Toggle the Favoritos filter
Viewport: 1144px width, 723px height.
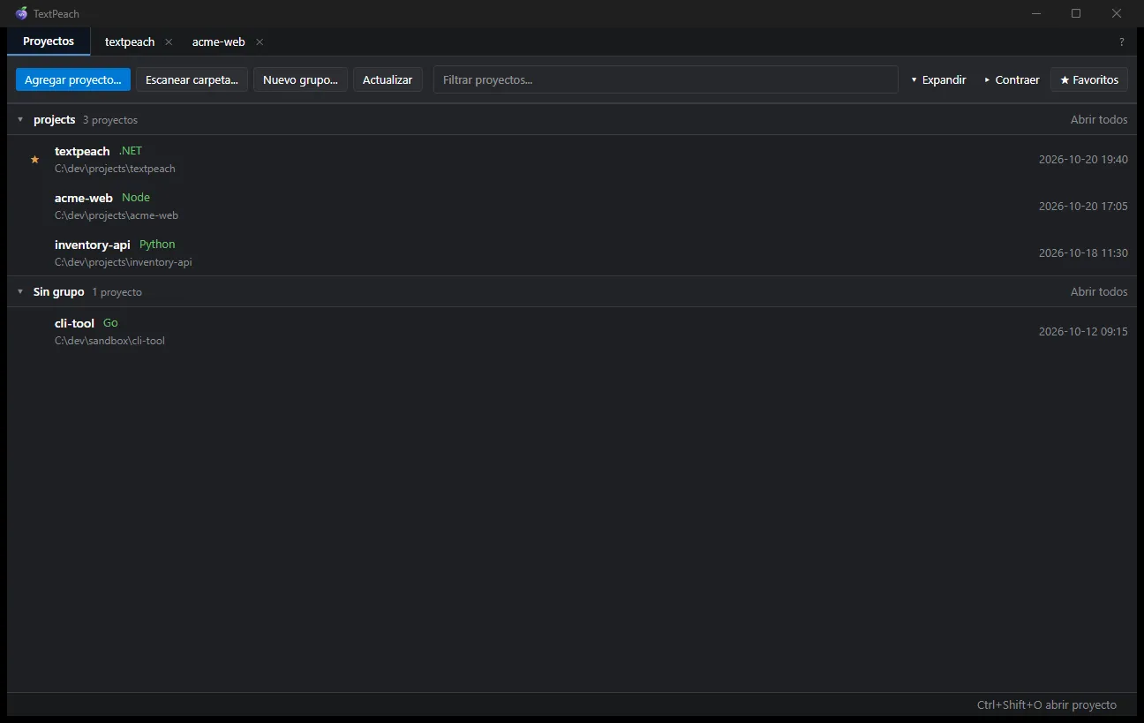tap(1089, 79)
